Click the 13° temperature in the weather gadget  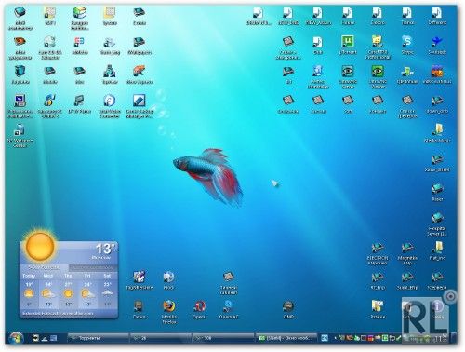point(105,249)
